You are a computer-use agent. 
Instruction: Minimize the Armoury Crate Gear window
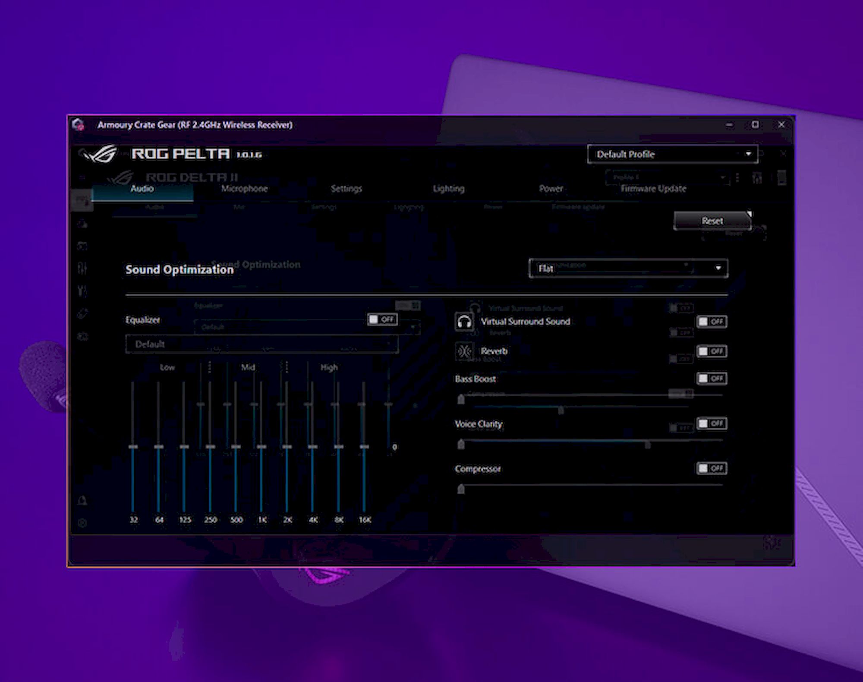point(729,124)
